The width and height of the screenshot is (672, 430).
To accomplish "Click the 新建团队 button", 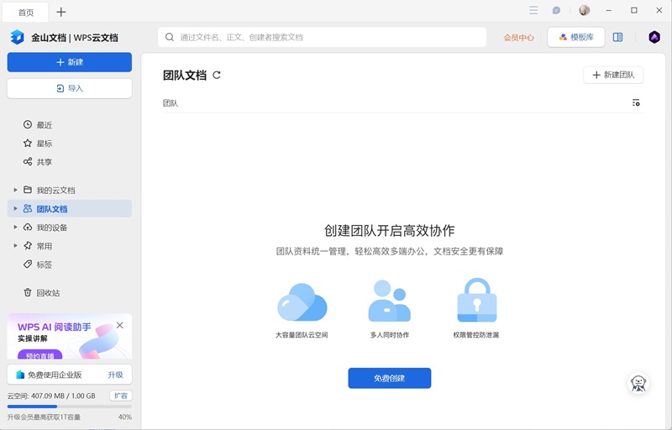I will pyautogui.click(x=613, y=75).
